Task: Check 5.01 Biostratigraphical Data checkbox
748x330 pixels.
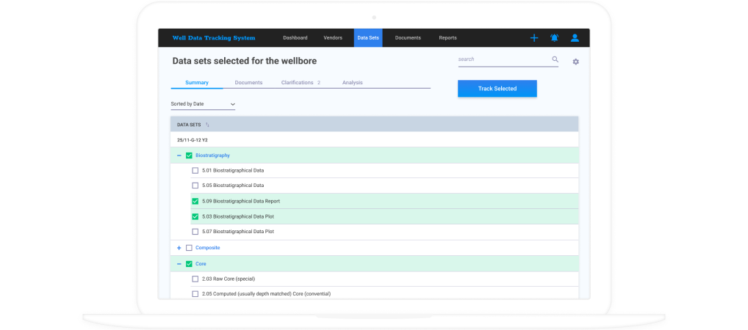Action: click(195, 170)
